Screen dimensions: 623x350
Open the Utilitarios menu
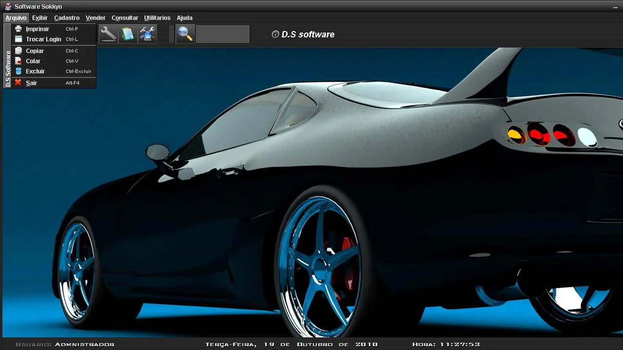pyautogui.click(x=157, y=18)
